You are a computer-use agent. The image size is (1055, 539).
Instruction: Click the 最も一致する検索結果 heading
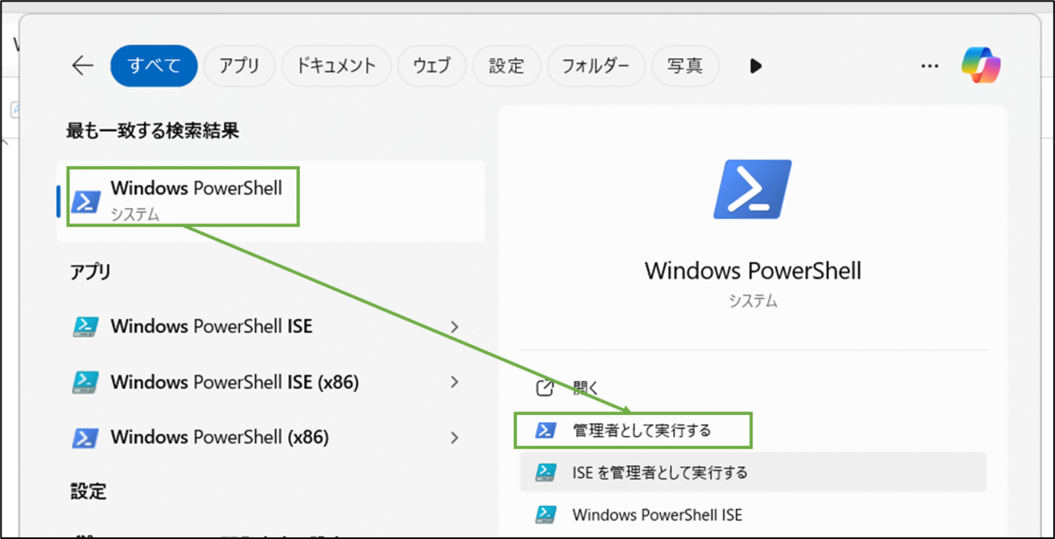coord(153,131)
